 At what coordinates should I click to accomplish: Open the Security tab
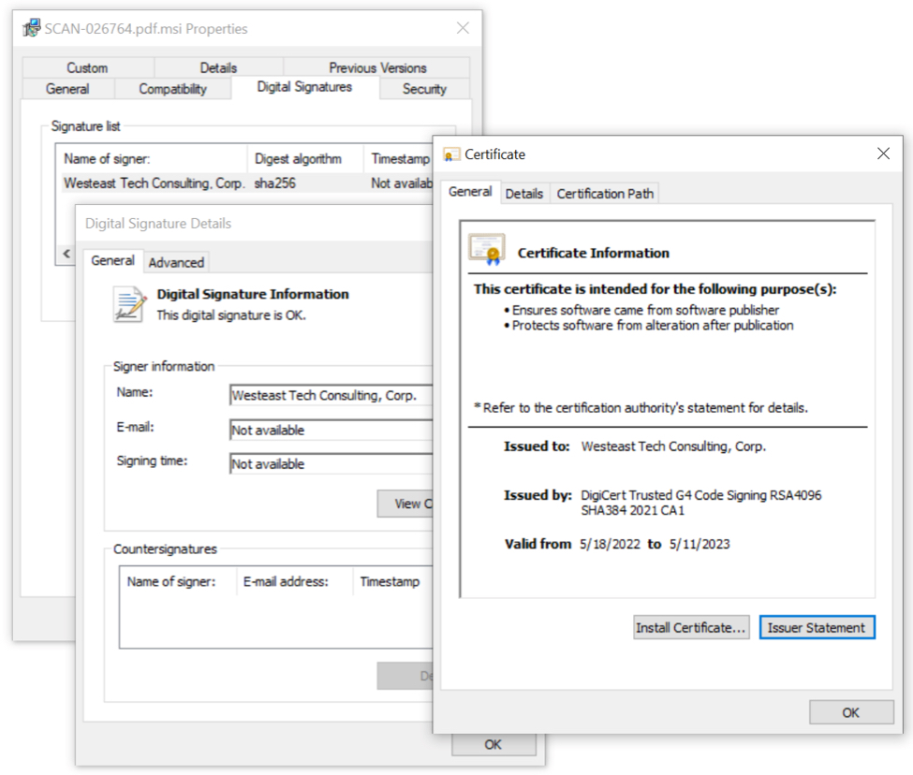[x=424, y=89]
